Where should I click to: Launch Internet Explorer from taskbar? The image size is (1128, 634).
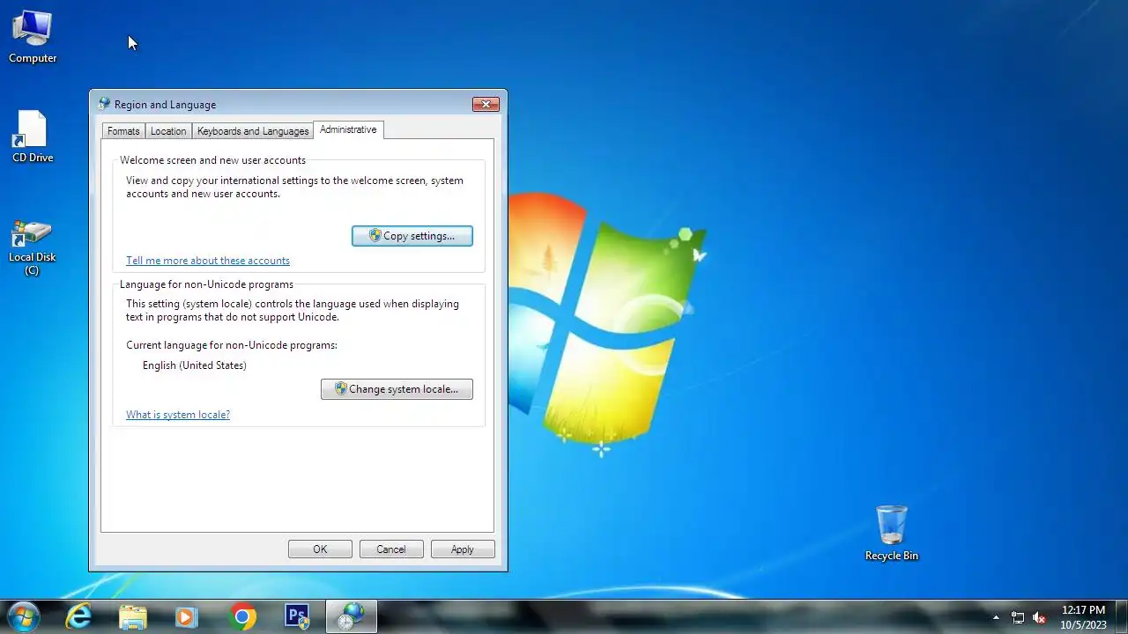79,616
